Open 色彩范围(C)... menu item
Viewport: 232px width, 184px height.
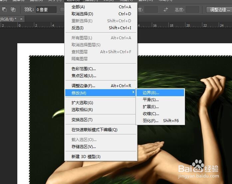tap(101, 69)
